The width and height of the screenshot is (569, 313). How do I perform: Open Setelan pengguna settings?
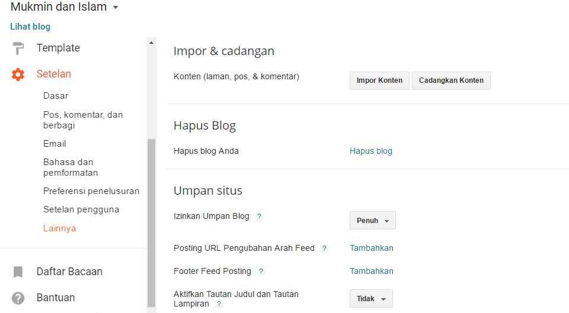coord(81,209)
